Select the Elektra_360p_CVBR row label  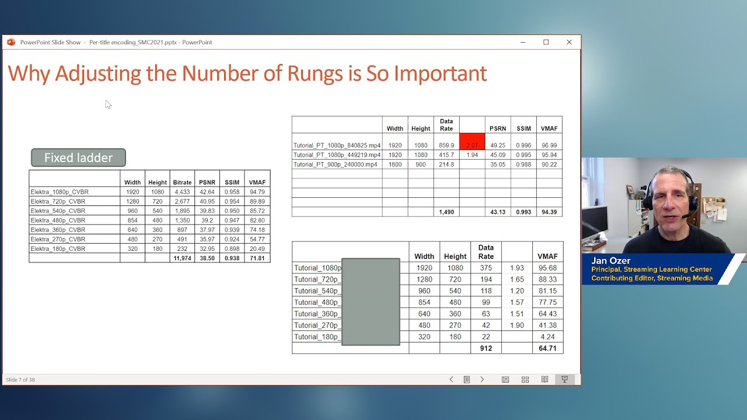[x=58, y=230]
